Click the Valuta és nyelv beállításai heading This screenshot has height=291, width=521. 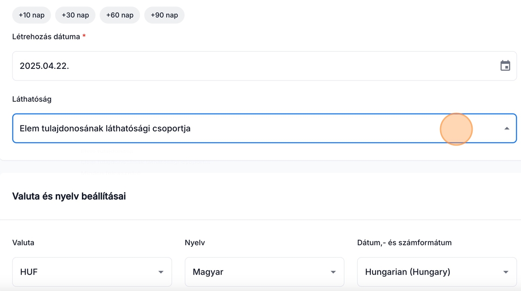point(69,196)
